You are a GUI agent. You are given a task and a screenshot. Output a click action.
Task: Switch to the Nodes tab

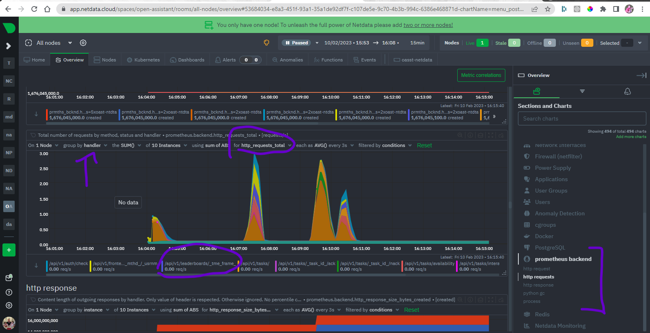pos(105,60)
